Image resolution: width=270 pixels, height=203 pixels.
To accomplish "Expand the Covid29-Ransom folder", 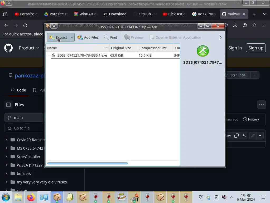I will 6,140.
